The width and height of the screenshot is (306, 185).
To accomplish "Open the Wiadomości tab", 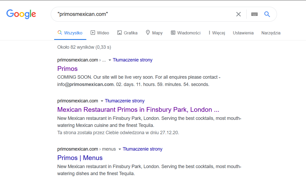I will click(186, 33).
